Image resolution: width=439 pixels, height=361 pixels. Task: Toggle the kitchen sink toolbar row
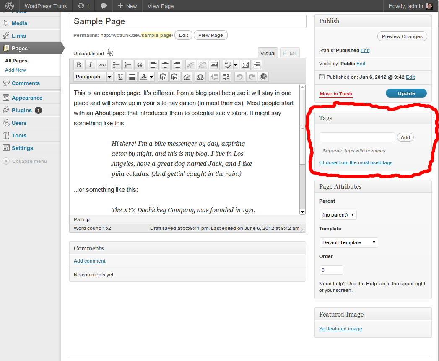tap(257, 65)
